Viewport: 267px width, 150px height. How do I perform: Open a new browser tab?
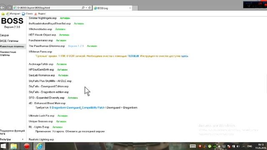[135, 8]
